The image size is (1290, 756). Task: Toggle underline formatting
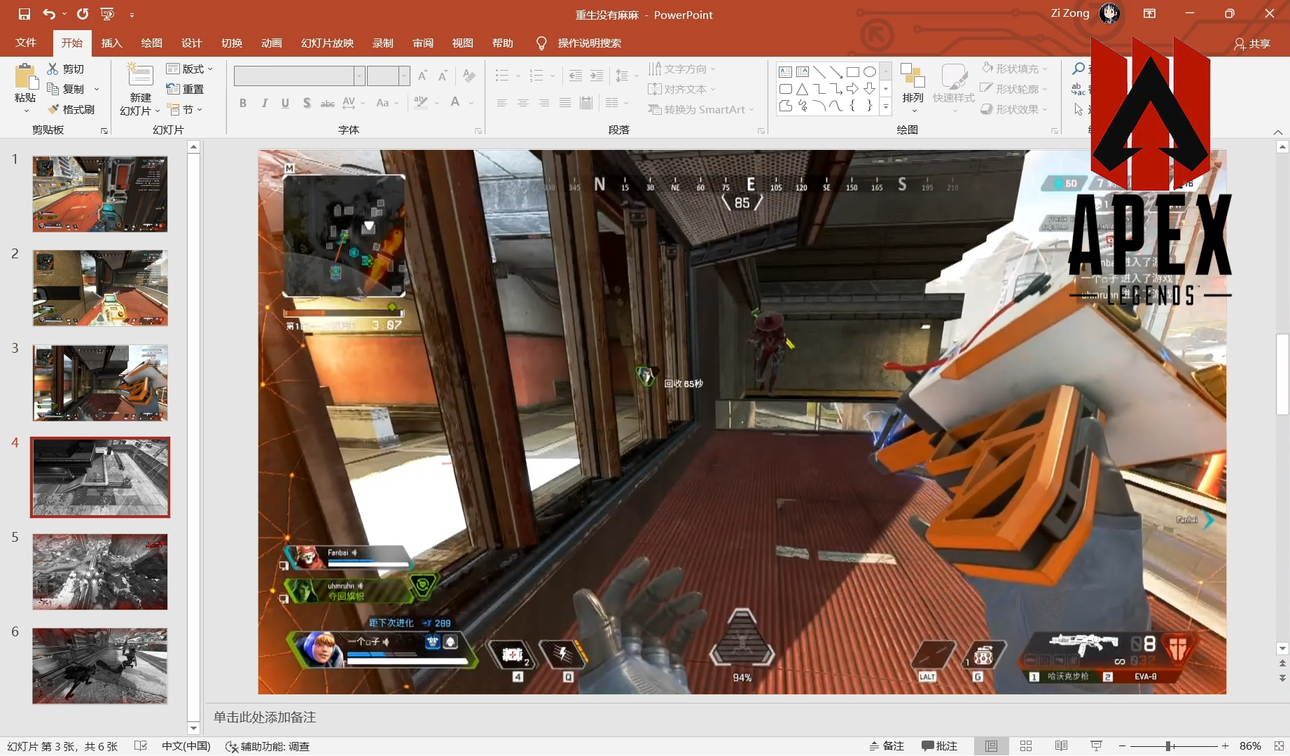click(285, 103)
